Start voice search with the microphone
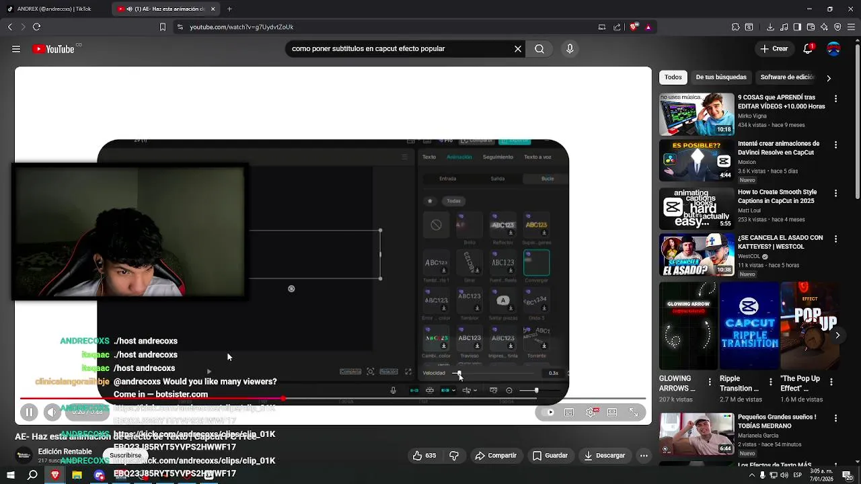The width and height of the screenshot is (861, 484). (x=570, y=48)
